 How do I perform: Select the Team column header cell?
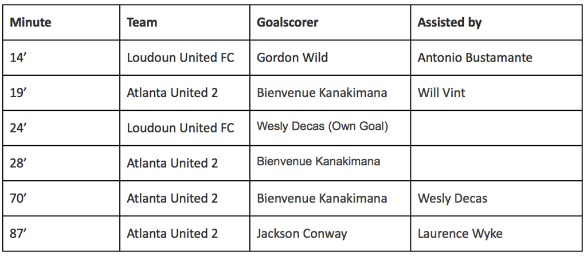click(x=185, y=22)
